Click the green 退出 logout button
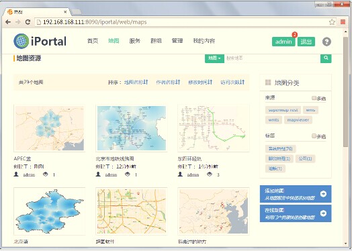Image resolution: width=352 pixels, height=251 pixels. tap(306, 42)
